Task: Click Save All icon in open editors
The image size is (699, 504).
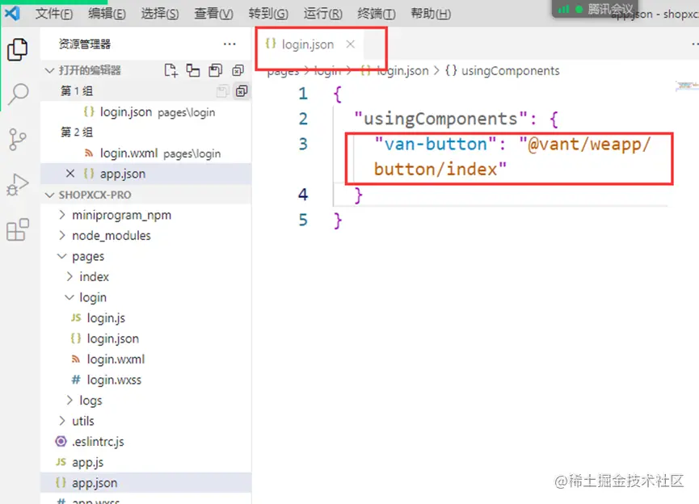Action: click(215, 70)
